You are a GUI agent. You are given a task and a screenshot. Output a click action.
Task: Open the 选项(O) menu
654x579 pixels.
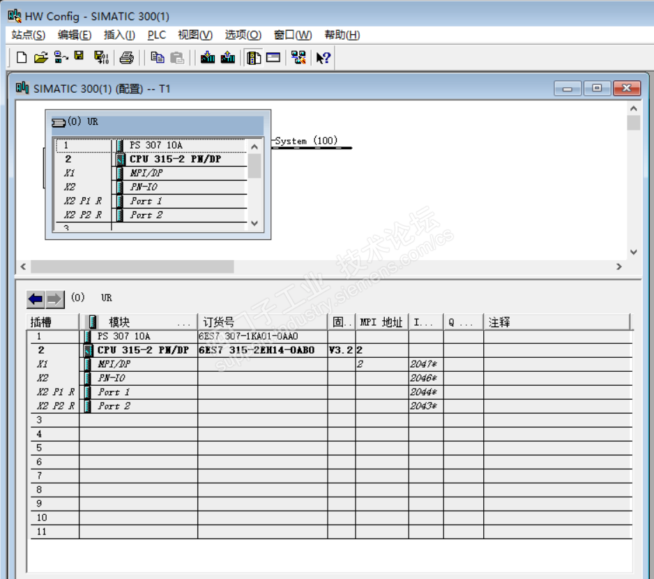click(243, 35)
